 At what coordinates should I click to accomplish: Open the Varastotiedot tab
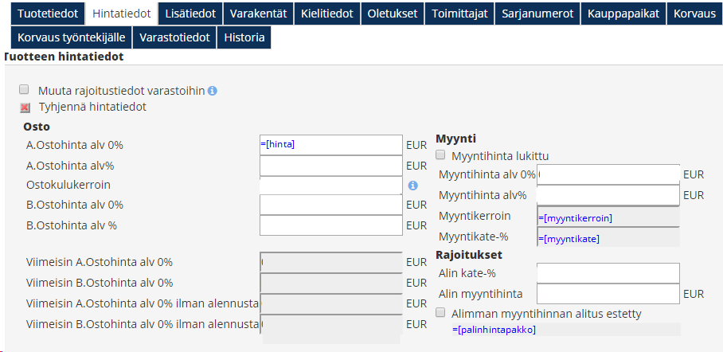(174, 37)
